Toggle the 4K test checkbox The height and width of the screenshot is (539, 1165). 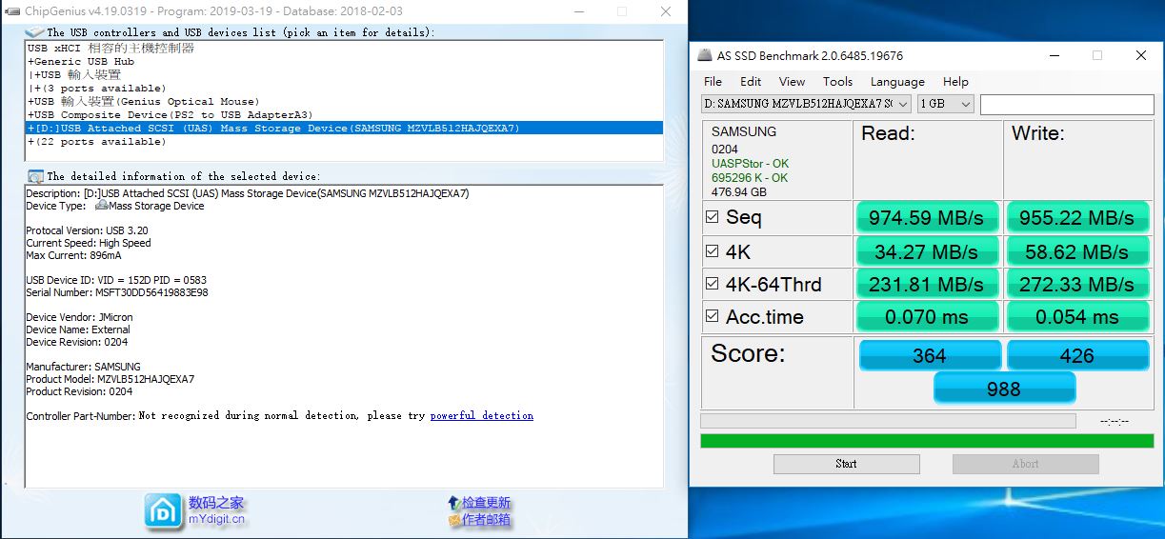click(713, 251)
